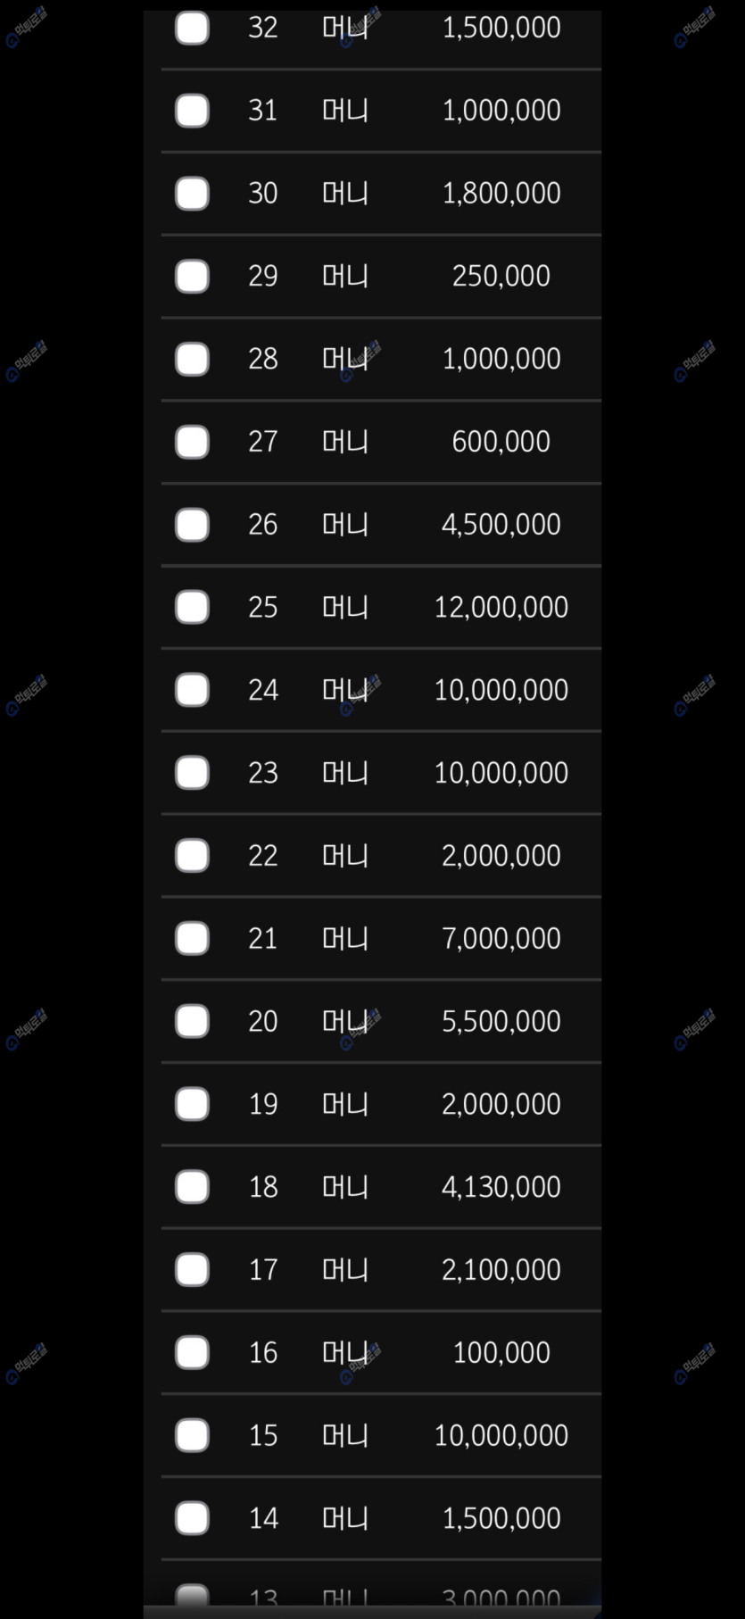Check the checkbox for row 32

[x=192, y=28]
